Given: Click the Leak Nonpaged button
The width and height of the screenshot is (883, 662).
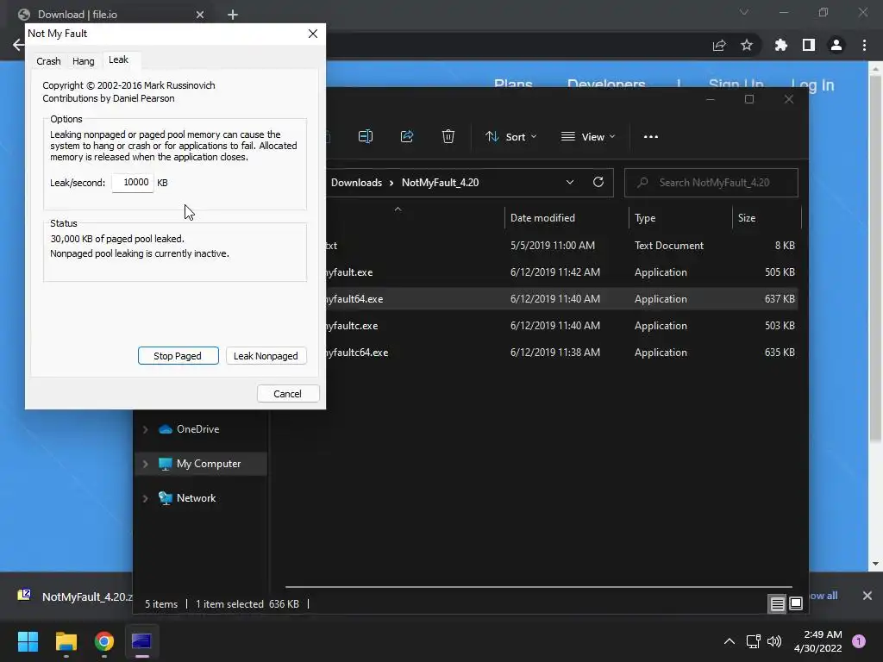Looking at the screenshot, I should (x=266, y=356).
